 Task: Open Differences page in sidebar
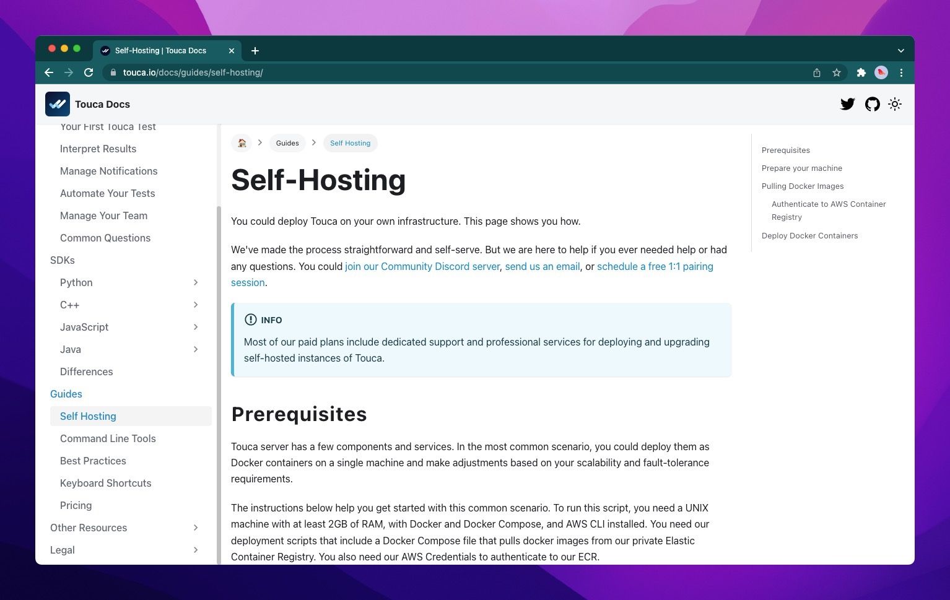point(86,372)
